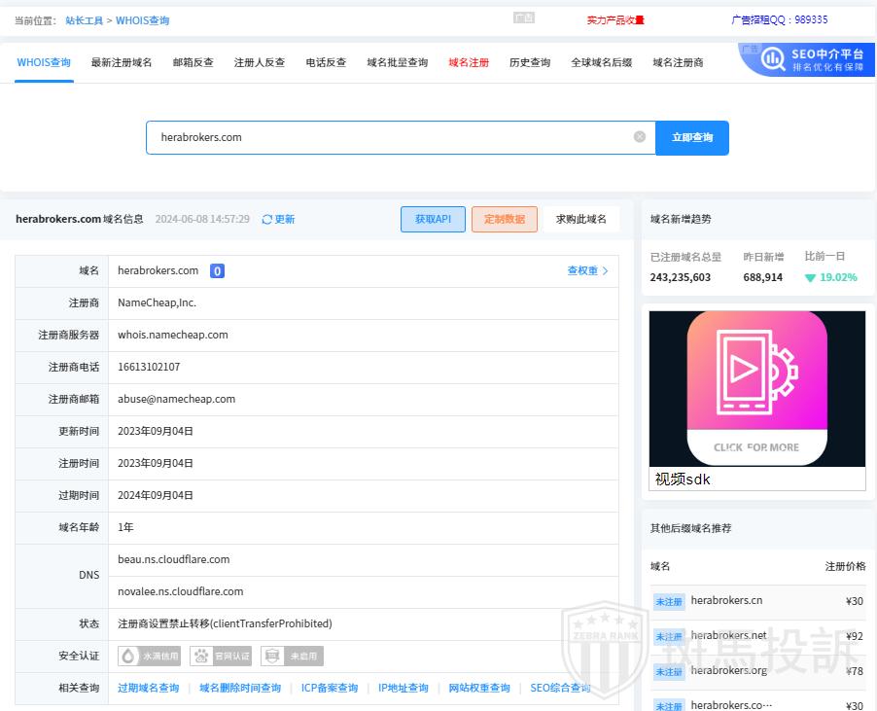Screen dimensions: 877x711
Task: Click the 水滴信用 security badge
Action: tap(150, 657)
